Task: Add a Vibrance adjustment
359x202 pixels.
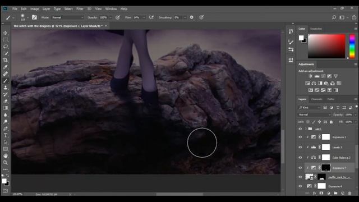Action: pos(335,76)
